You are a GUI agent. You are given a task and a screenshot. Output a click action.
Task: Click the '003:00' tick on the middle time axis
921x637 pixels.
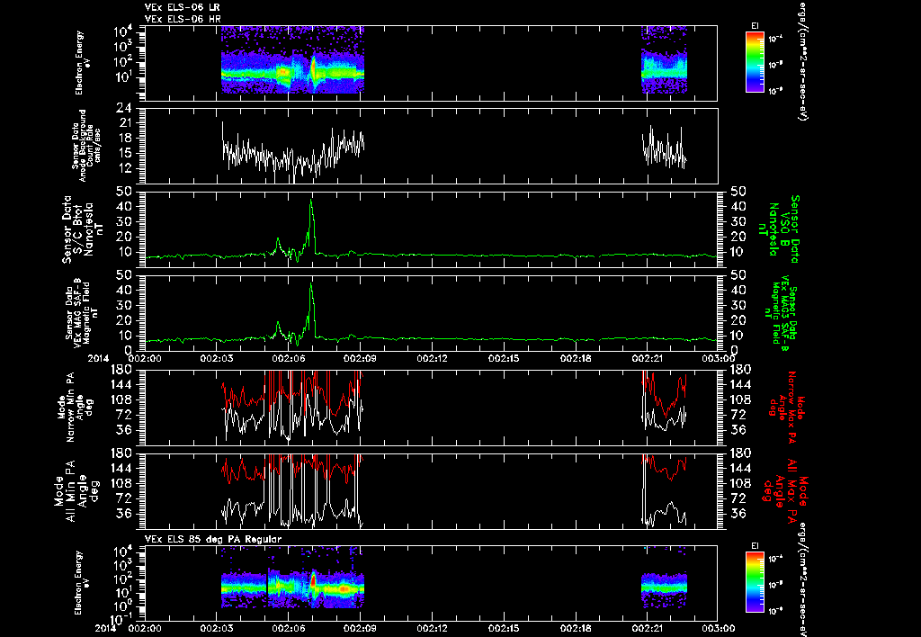click(718, 358)
